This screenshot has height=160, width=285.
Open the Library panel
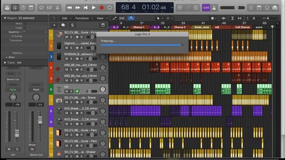coord(7,8)
